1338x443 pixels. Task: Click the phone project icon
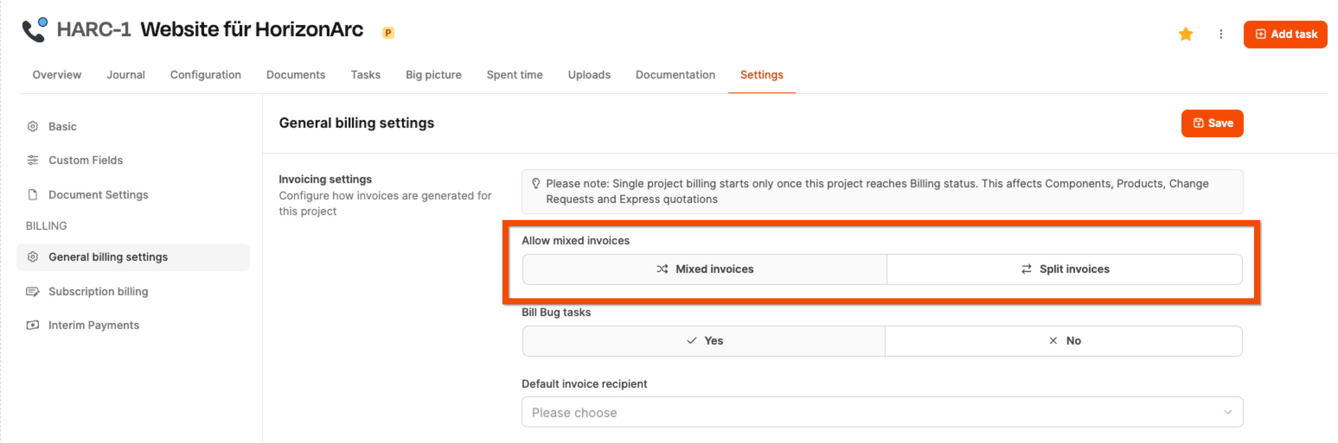(35, 30)
